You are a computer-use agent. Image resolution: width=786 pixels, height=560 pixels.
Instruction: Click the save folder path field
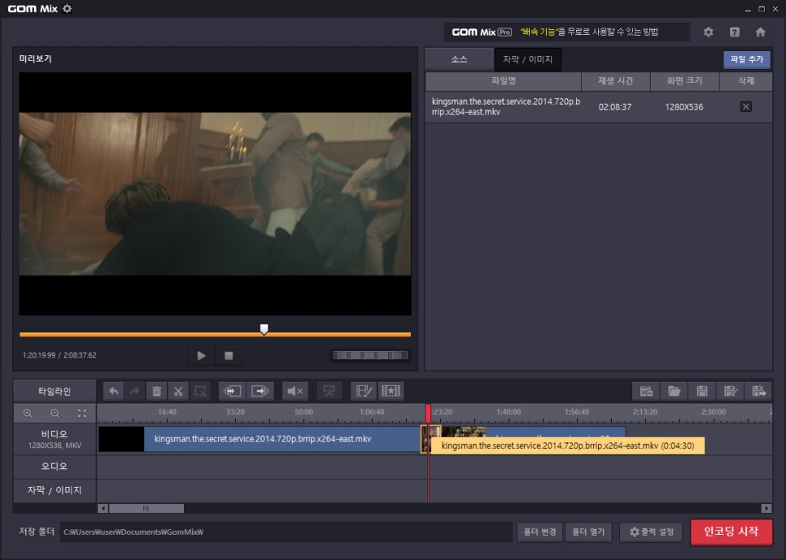286,532
